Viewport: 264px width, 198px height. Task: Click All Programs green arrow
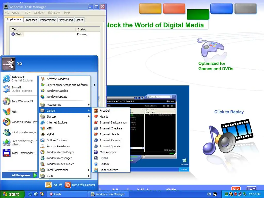pos(35,175)
